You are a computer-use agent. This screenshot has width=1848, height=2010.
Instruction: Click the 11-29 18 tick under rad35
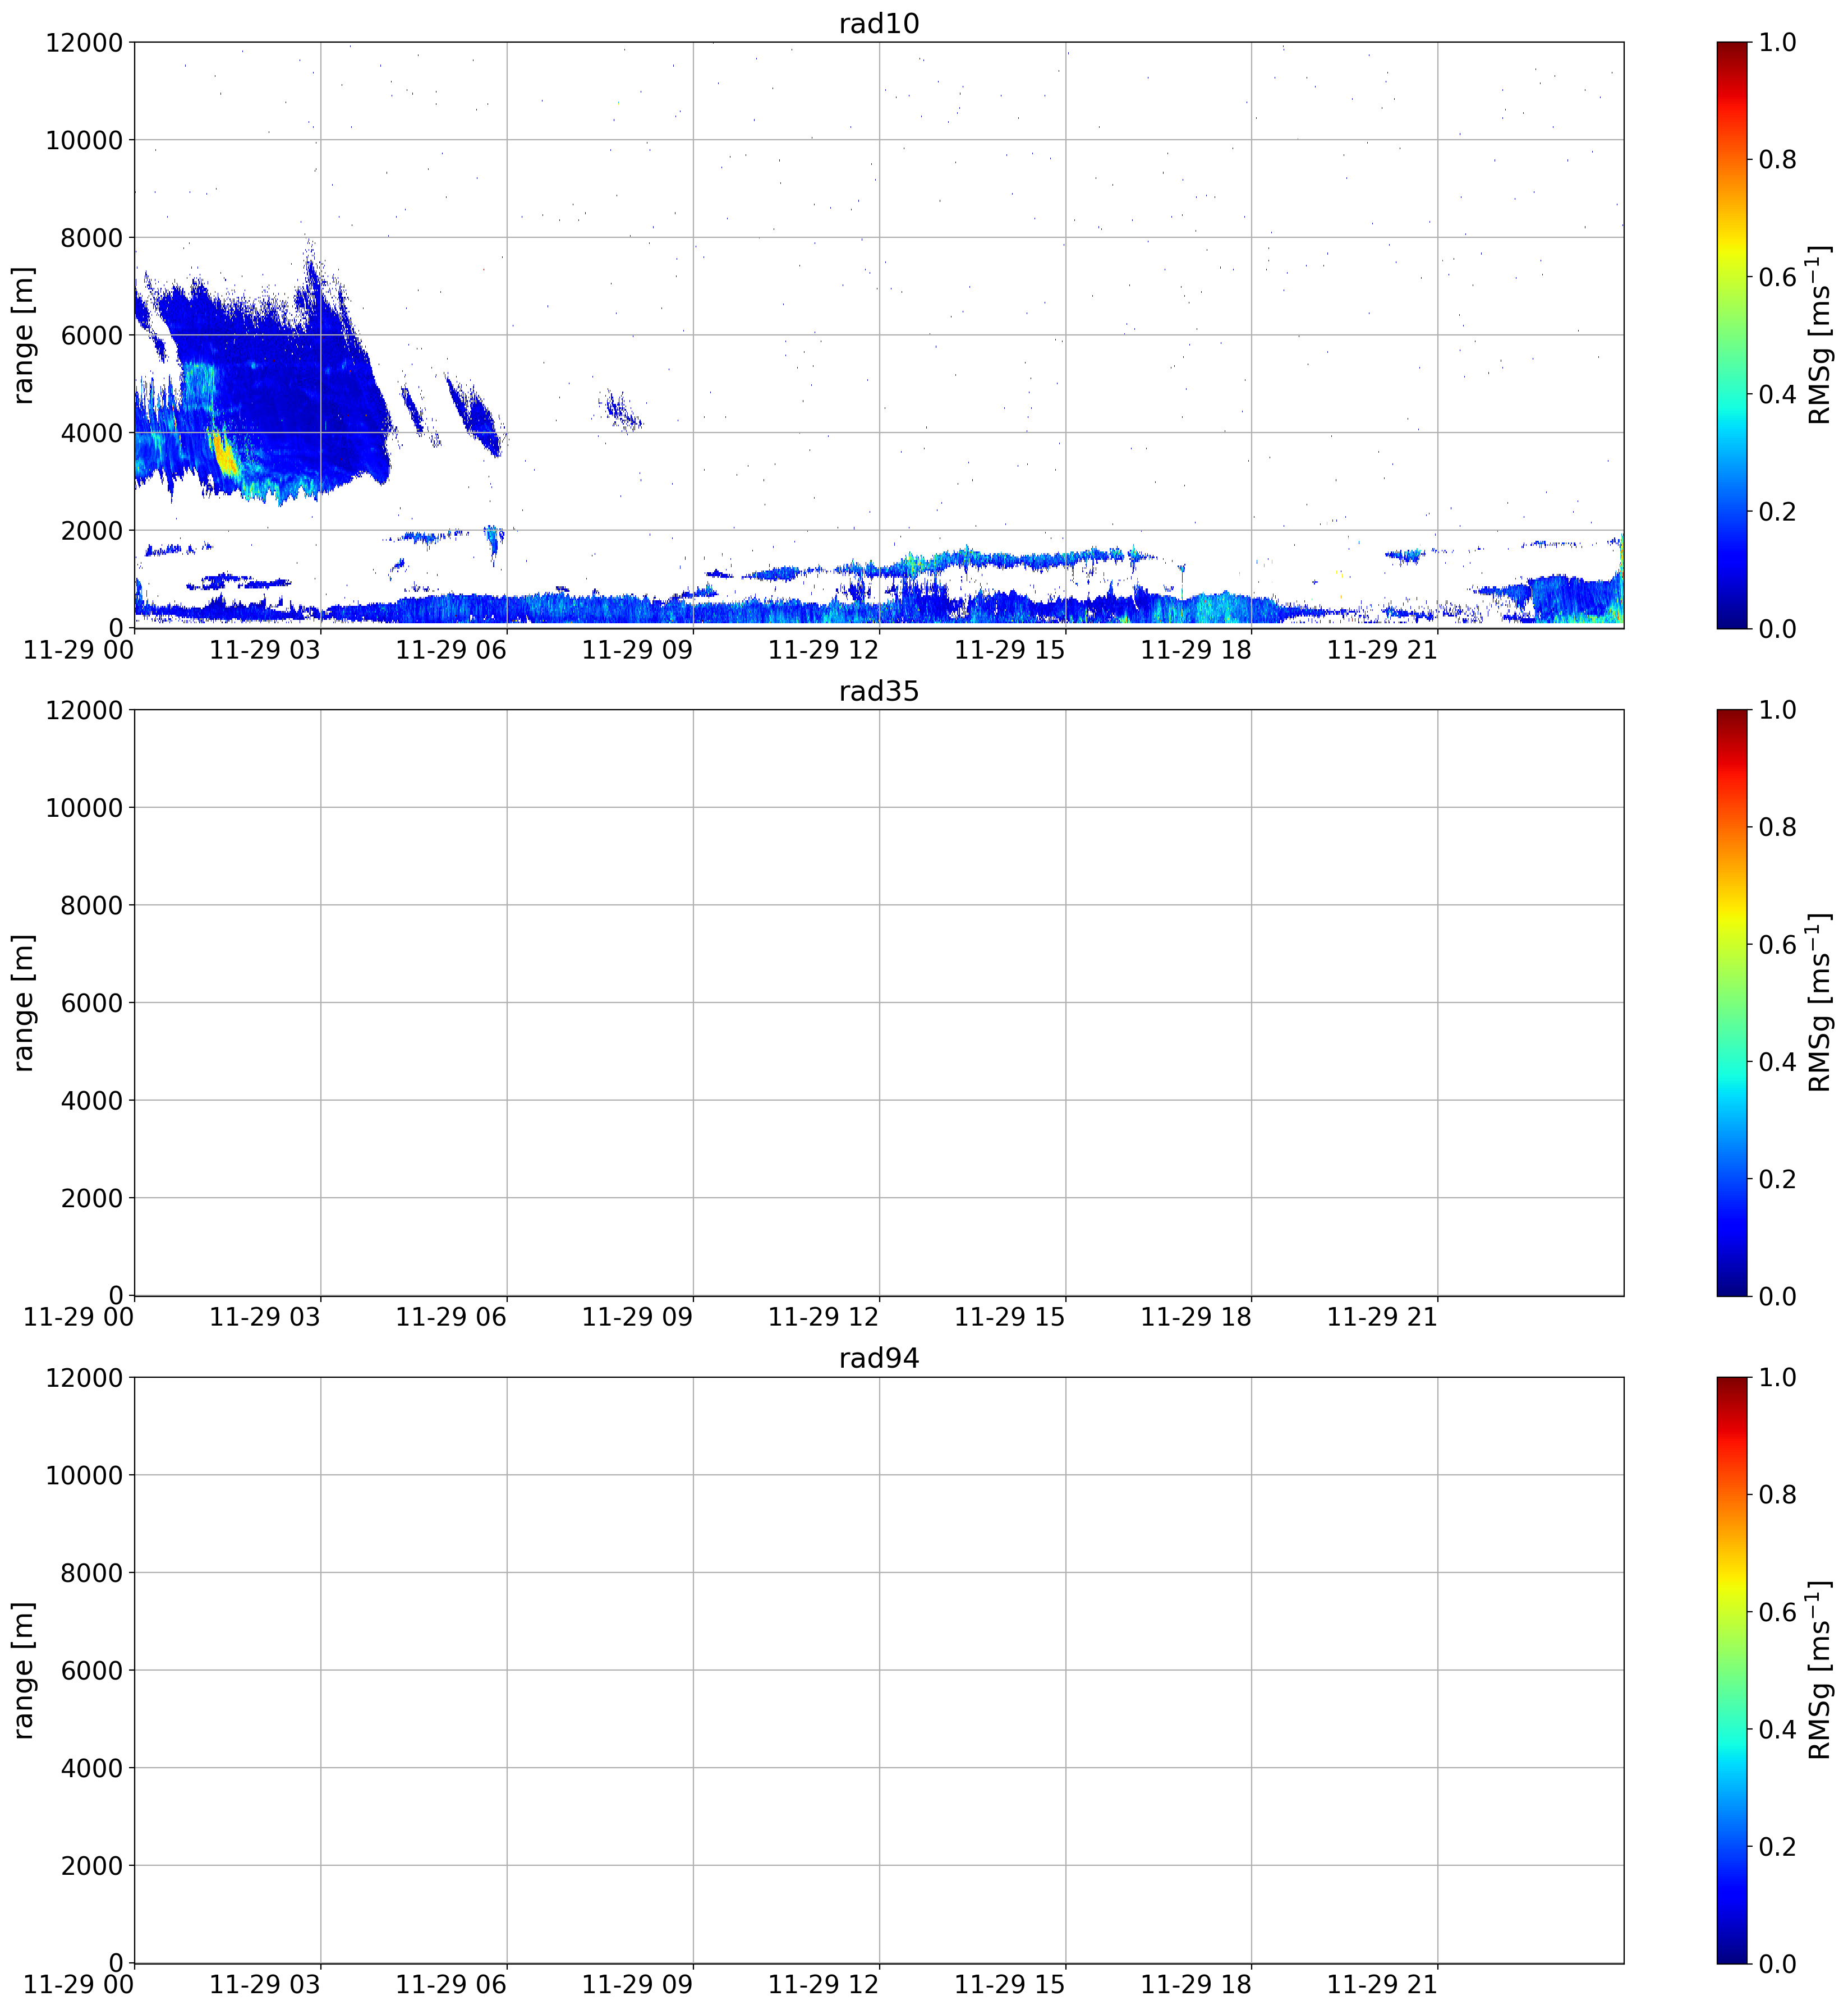pyautogui.click(x=1196, y=1317)
